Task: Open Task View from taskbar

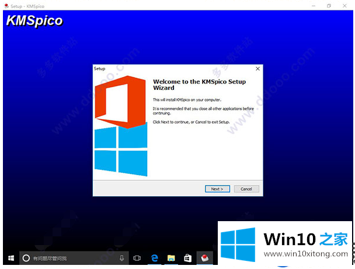Action: [137, 258]
